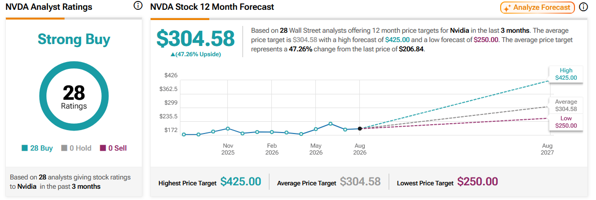Click the Aug 2027 x-axis label
Screen dimensions: 596x200
(x=548, y=149)
